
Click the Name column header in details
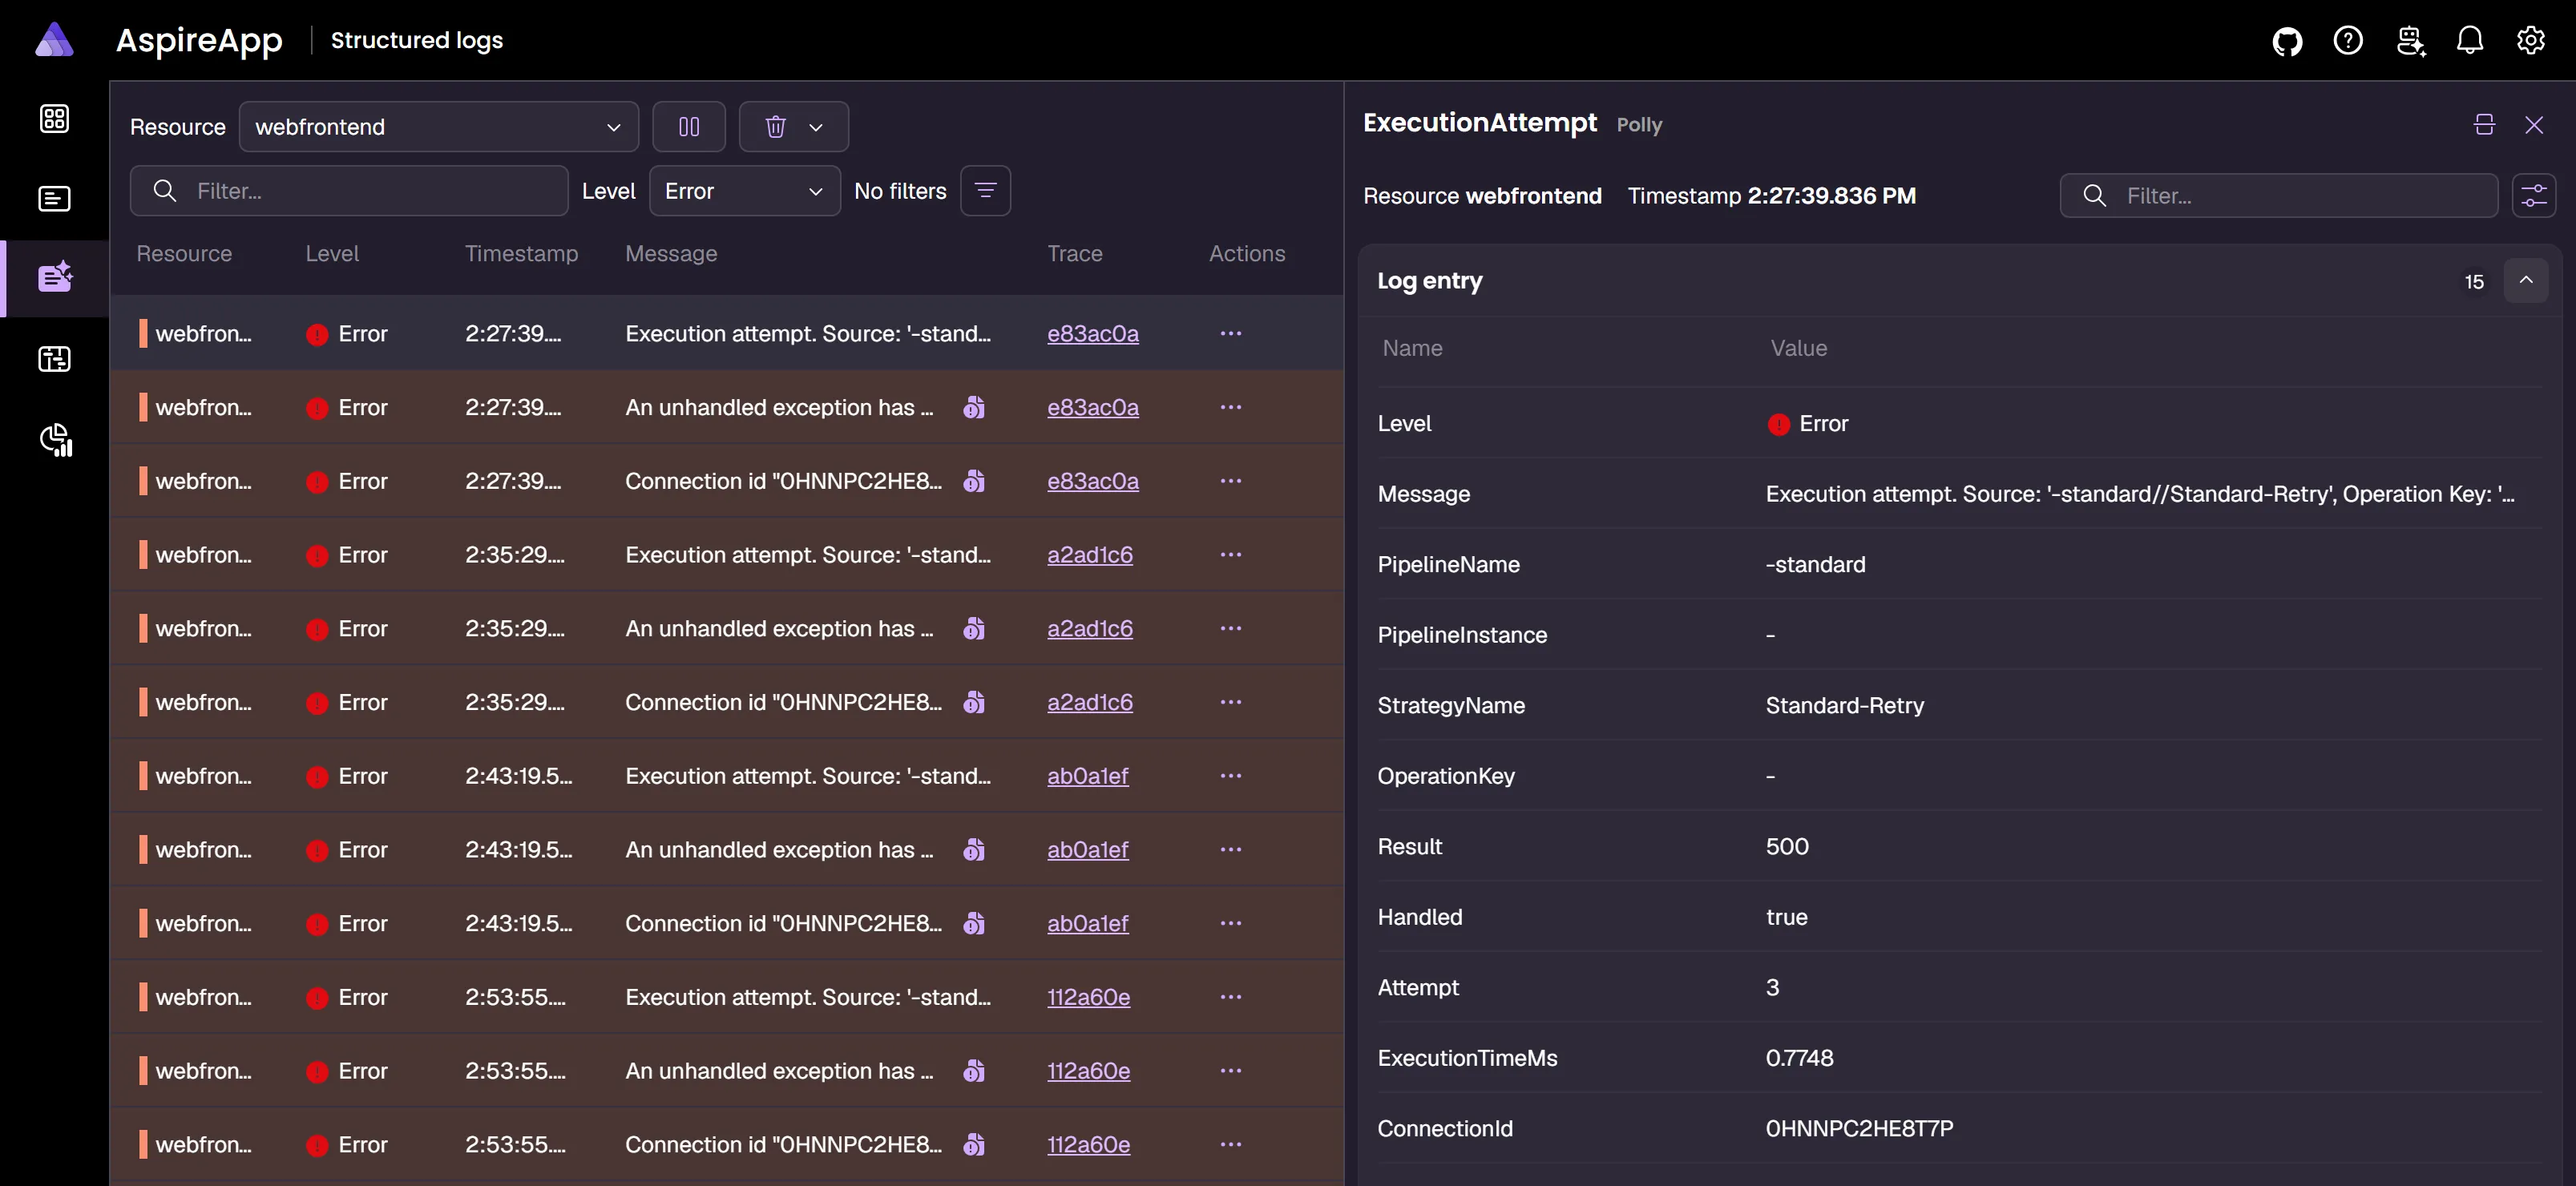(1412, 348)
